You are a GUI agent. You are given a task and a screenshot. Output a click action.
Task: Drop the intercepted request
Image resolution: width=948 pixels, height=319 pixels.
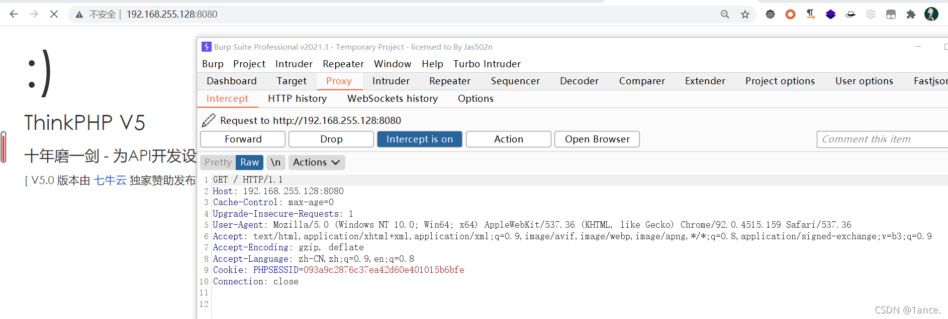331,139
